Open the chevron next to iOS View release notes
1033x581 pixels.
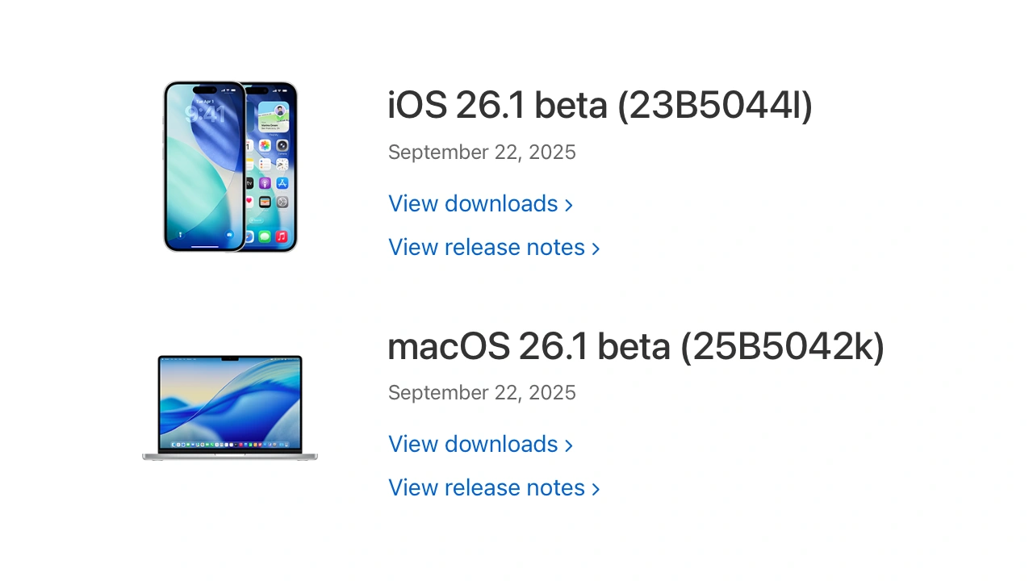point(596,248)
